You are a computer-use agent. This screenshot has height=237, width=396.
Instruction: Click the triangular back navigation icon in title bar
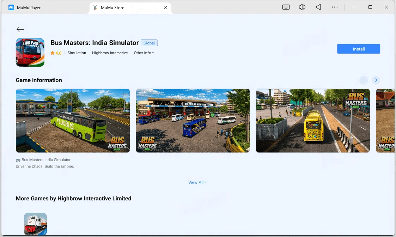pos(318,7)
